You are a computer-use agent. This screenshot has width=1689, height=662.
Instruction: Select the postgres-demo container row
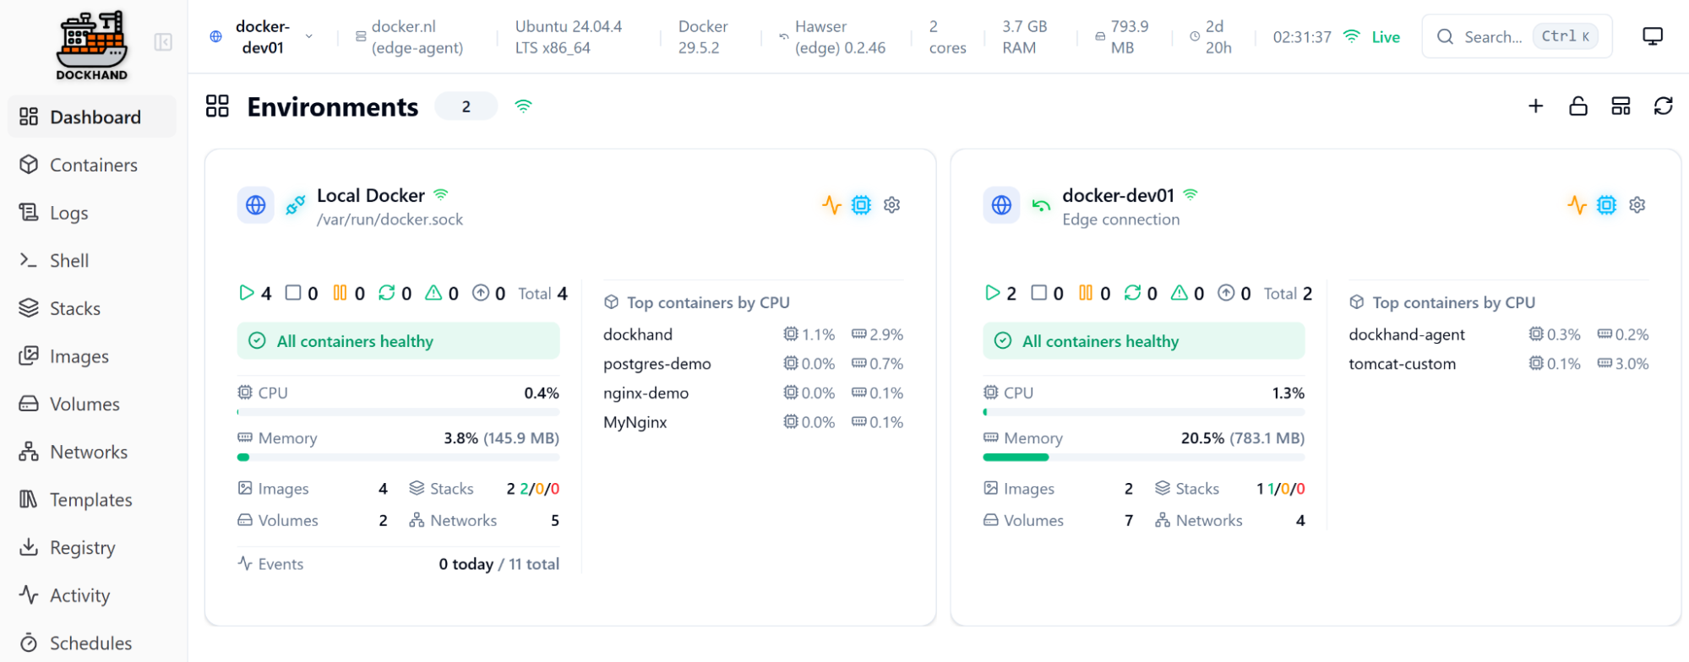(x=753, y=364)
